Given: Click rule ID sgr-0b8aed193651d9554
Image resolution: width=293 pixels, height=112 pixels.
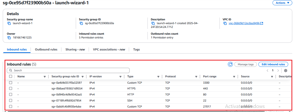Looking at the screenshot, I should 67,88.
